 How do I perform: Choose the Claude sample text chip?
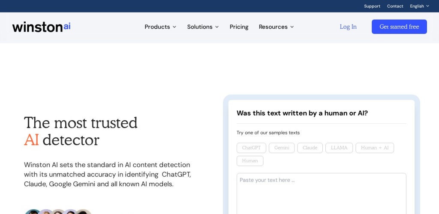(310, 148)
